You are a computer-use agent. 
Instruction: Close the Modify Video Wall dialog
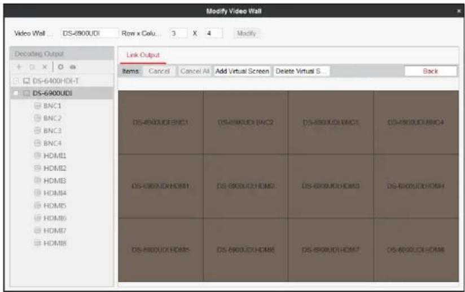click(459, 11)
